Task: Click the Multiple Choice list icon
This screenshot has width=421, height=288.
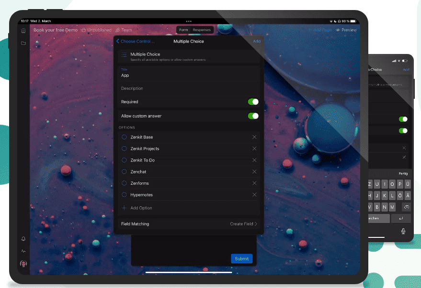Action: [124, 54]
